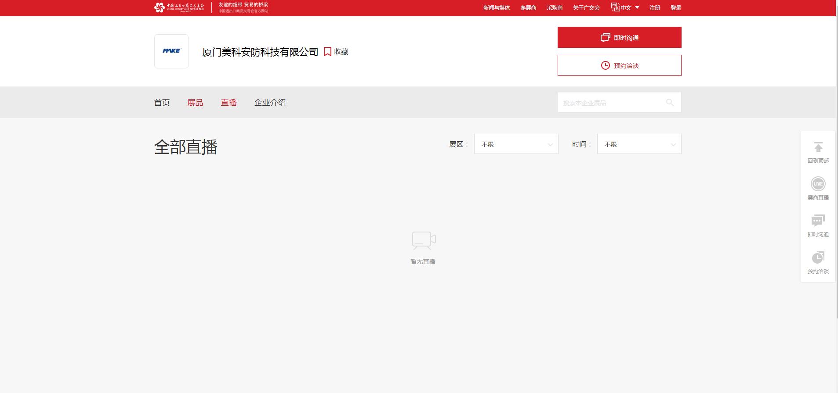The image size is (838, 393).
Task: Click 预约洽谈 clock sidebar icon
Action: 818,257
